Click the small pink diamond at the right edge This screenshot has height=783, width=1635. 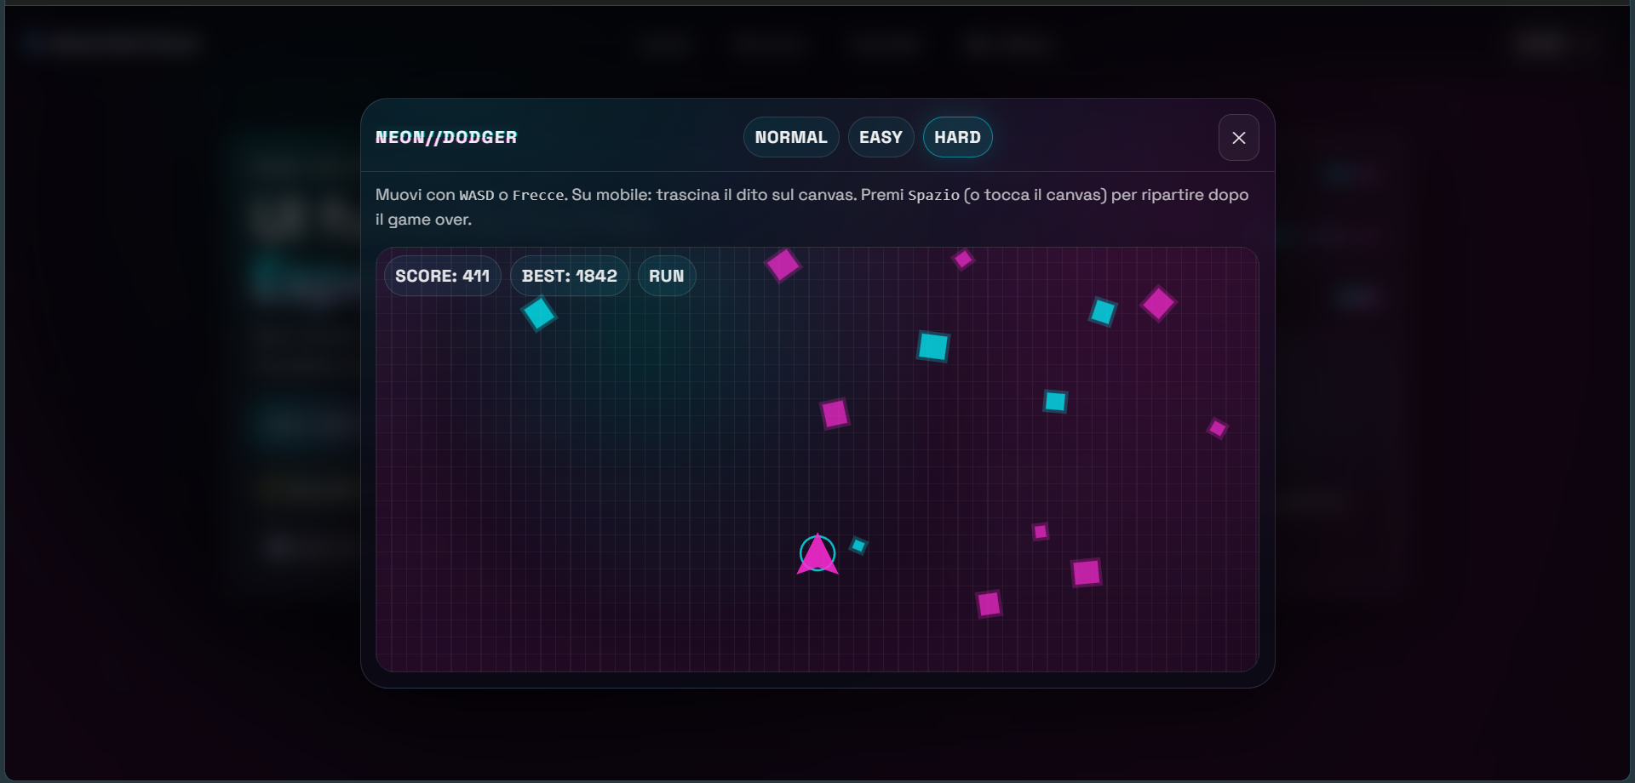tap(1217, 429)
